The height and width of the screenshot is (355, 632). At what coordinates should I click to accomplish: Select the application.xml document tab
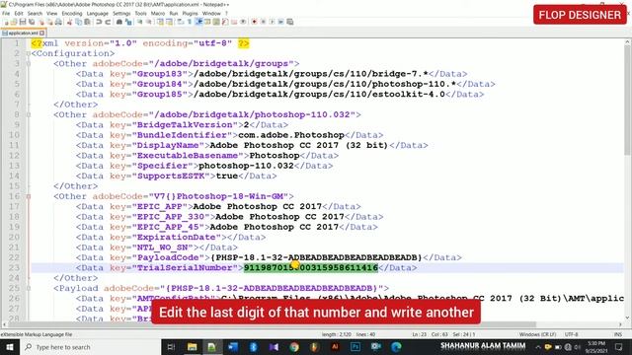tap(23, 33)
